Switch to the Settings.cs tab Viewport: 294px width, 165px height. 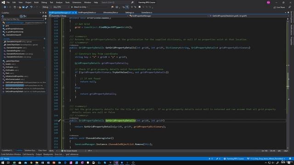pos(130,12)
